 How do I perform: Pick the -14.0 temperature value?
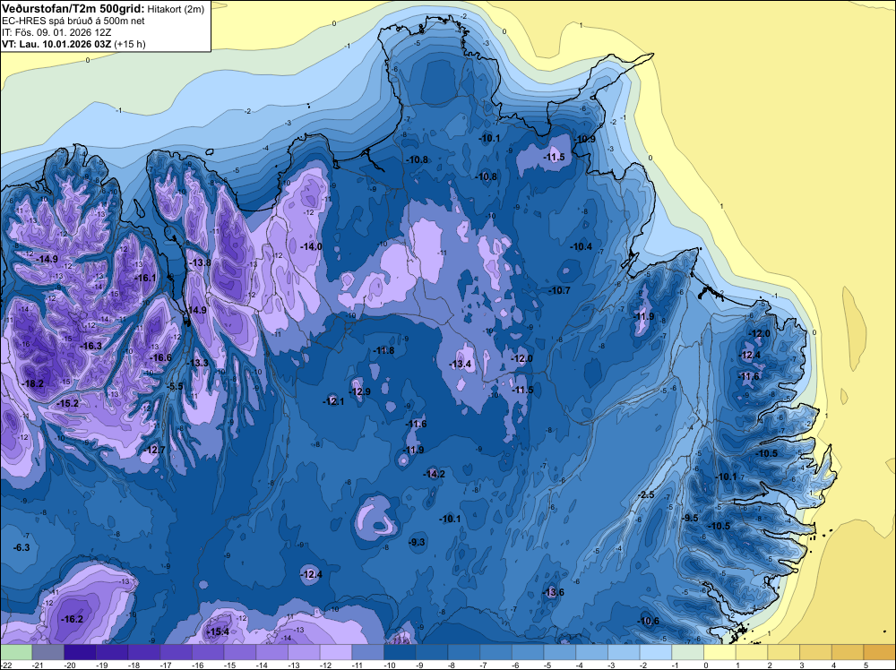tap(311, 246)
